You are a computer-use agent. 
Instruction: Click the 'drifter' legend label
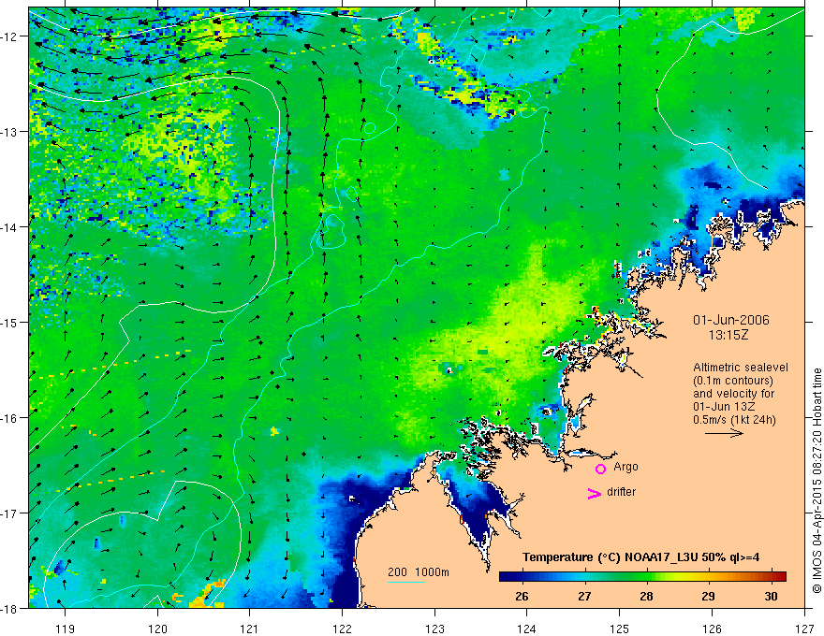tap(621, 492)
